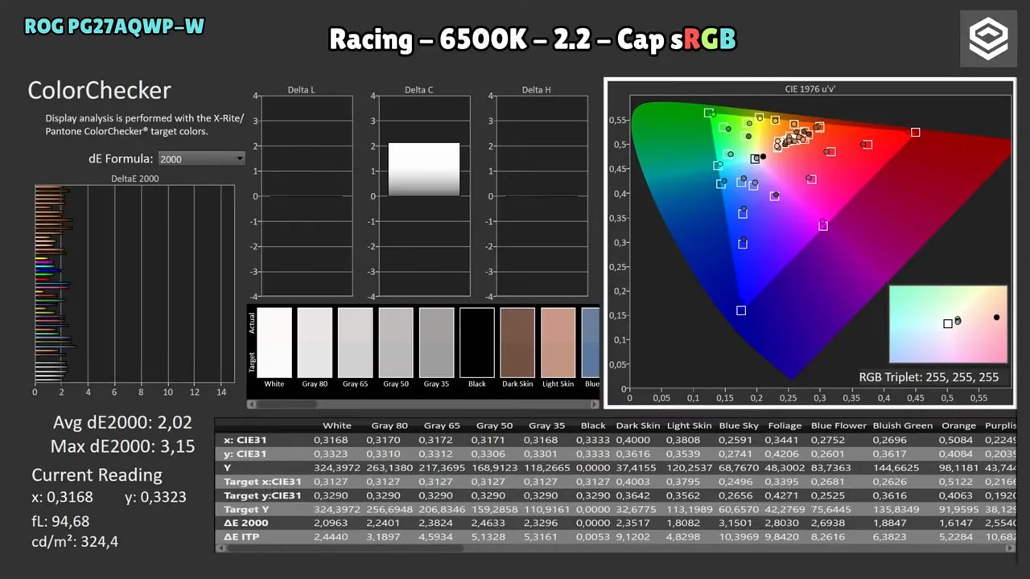Click the DeltaE 2000 bar chart

coord(134,284)
